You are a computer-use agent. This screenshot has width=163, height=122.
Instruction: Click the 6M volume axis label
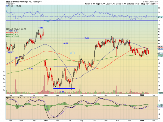tap(4, 72)
